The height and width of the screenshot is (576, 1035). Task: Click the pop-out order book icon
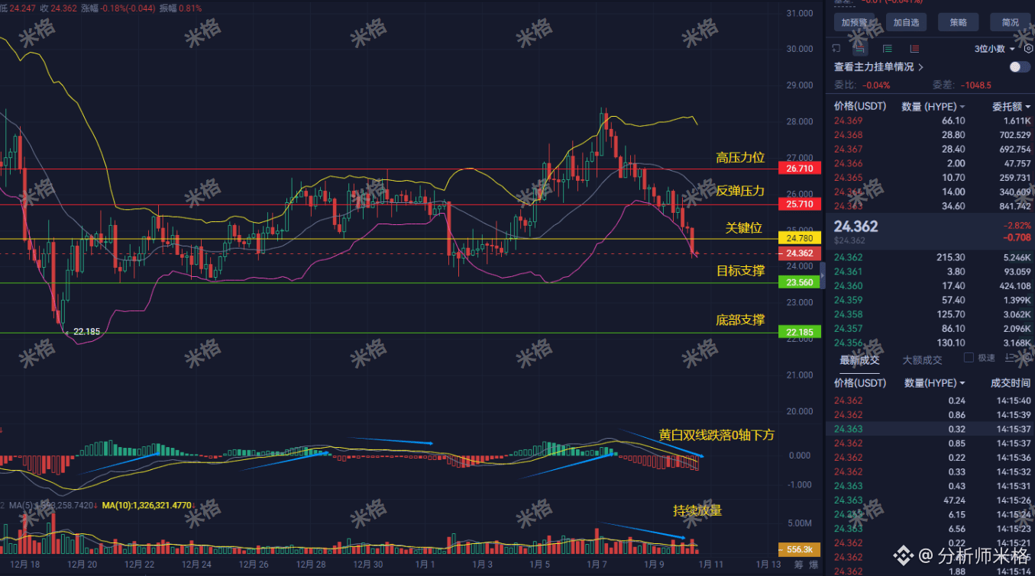[836, 49]
